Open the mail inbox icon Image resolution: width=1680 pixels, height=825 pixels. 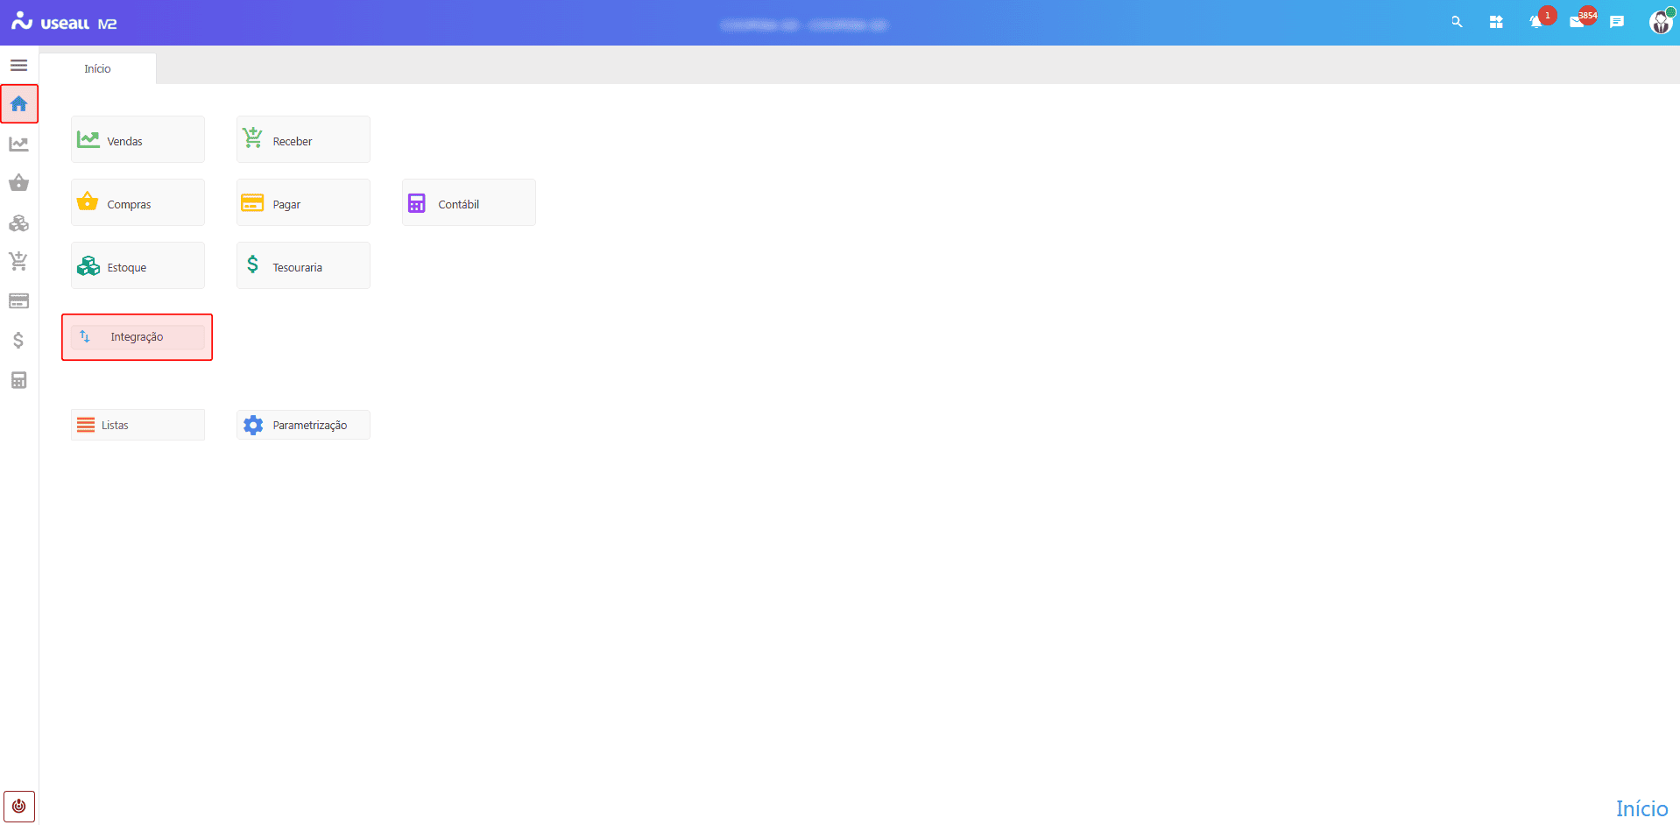pos(1577,22)
